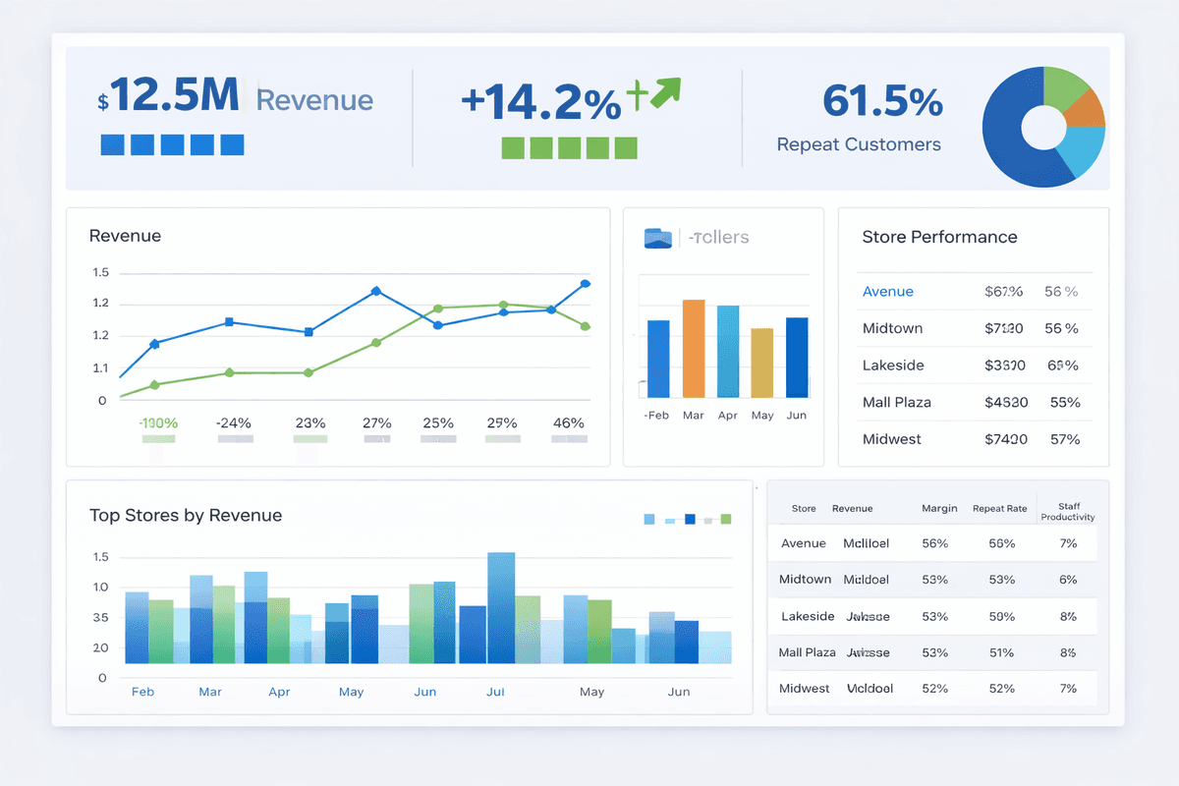Select the orange Mar bar in the small chart
The width and height of the screenshot is (1179, 786).
693,349
